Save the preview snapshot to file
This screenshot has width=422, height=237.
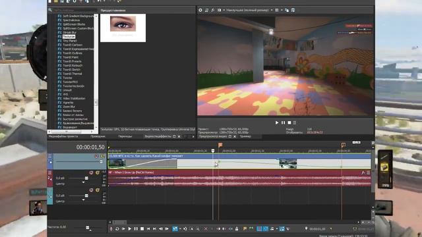(x=293, y=10)
